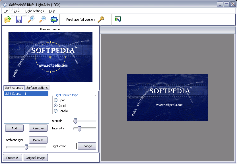This screenshot has width=237, height=164.
Task: Click the Ambient light slider handle
Action: 26,147
